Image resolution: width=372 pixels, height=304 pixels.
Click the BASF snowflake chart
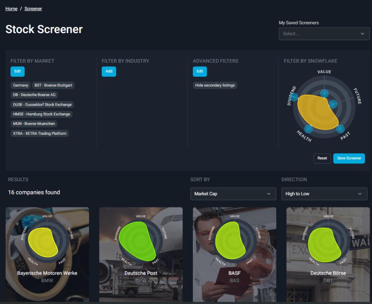(x=234, y=241)
